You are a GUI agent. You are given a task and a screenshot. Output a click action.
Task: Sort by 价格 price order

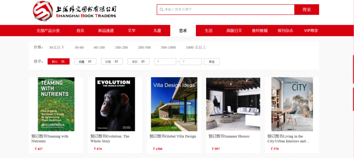[x=112, y=62]
